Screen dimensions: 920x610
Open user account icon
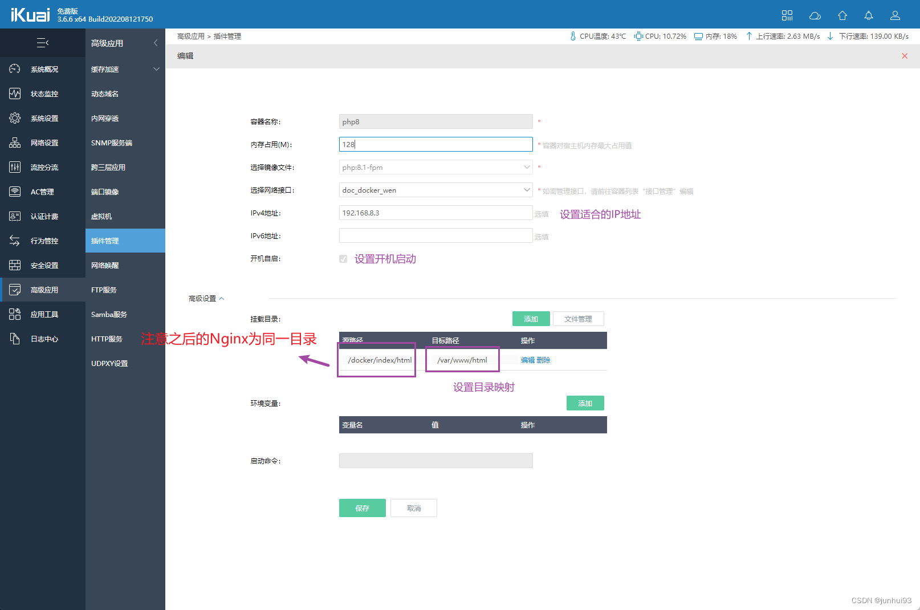pyautogui.click(x=895, y=15)
